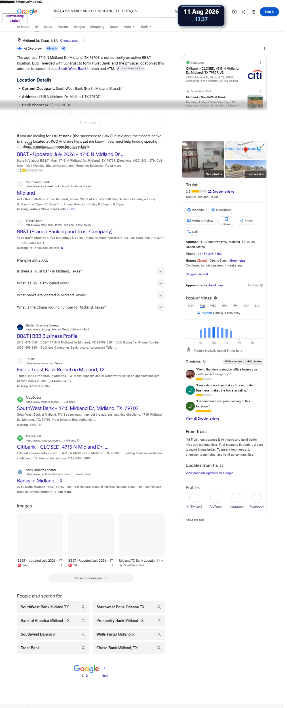
Task: Open options for SouthWest Bank source card
Action: tap(261, 91)
